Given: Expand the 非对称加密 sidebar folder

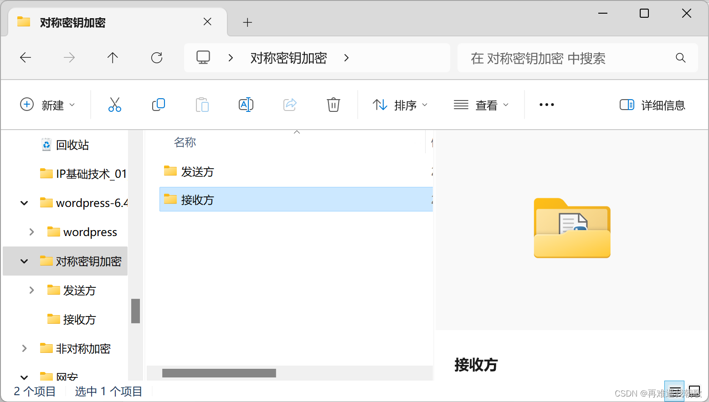Looking at the screenshot, I should (24, 348).
